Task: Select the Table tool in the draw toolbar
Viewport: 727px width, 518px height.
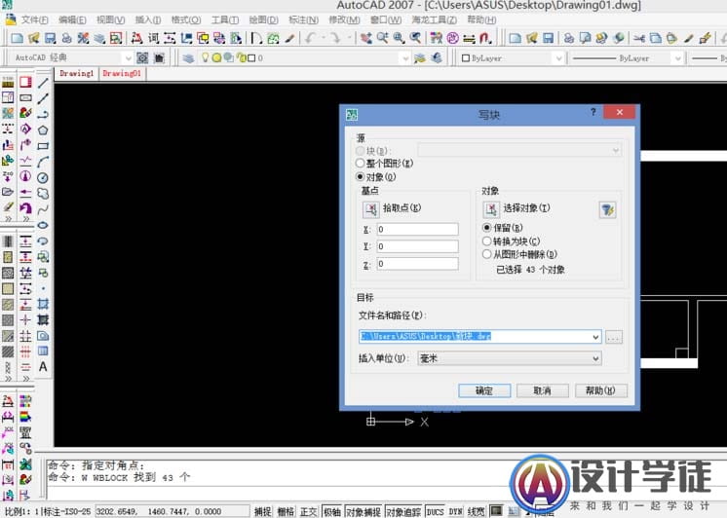Action: click(x=43, y=351)
